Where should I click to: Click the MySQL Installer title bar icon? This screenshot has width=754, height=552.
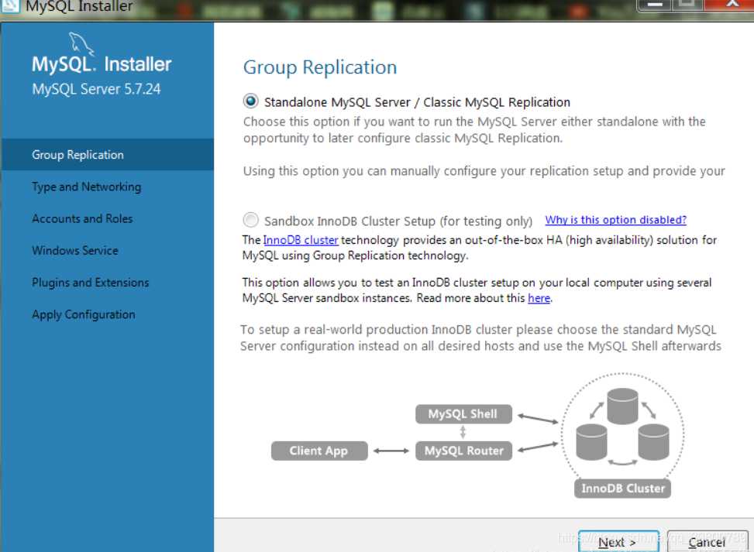tap(9, 6)
